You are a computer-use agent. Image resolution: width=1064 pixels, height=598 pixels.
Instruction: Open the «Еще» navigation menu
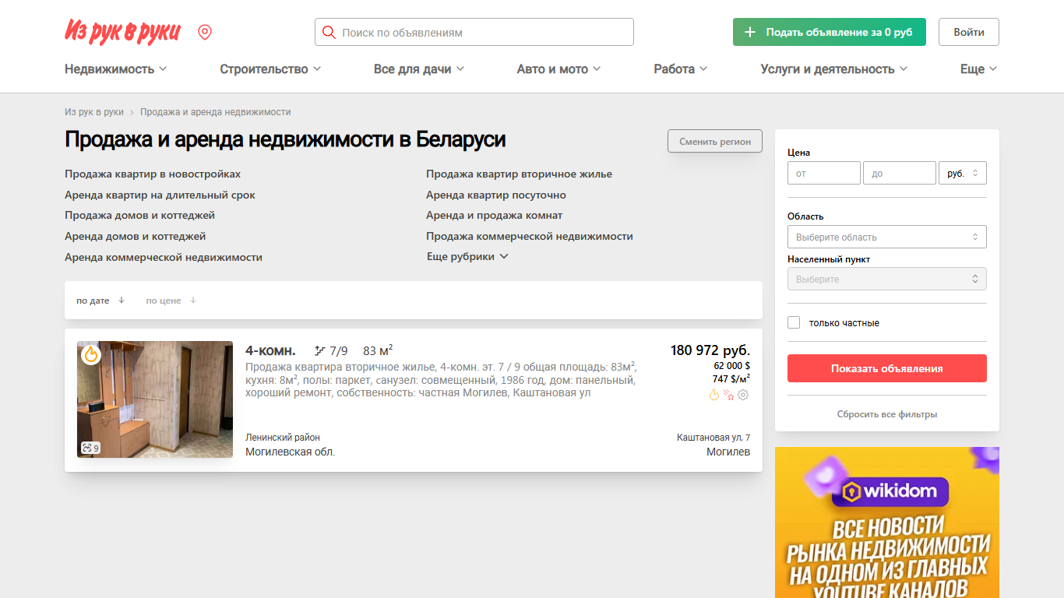click(x=979, y=69)
